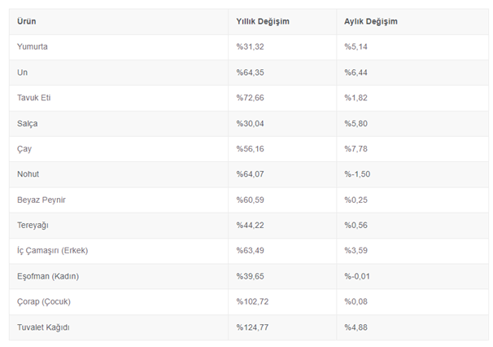Select the Un row label
This screenshot has height=347, width=493.
[22, 72]
